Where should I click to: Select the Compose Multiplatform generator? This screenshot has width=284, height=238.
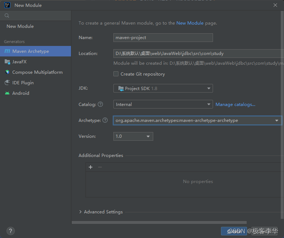(x=35, y=72)
